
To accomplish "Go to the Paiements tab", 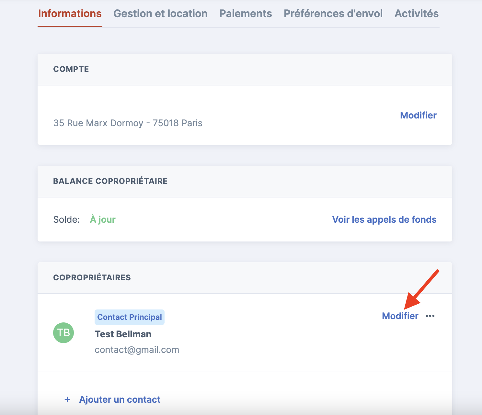I will coord(246,14).
